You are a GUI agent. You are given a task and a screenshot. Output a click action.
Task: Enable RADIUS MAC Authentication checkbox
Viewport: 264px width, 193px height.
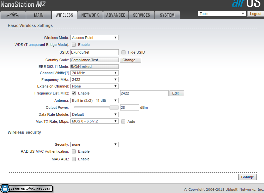[x=74, y=151]
